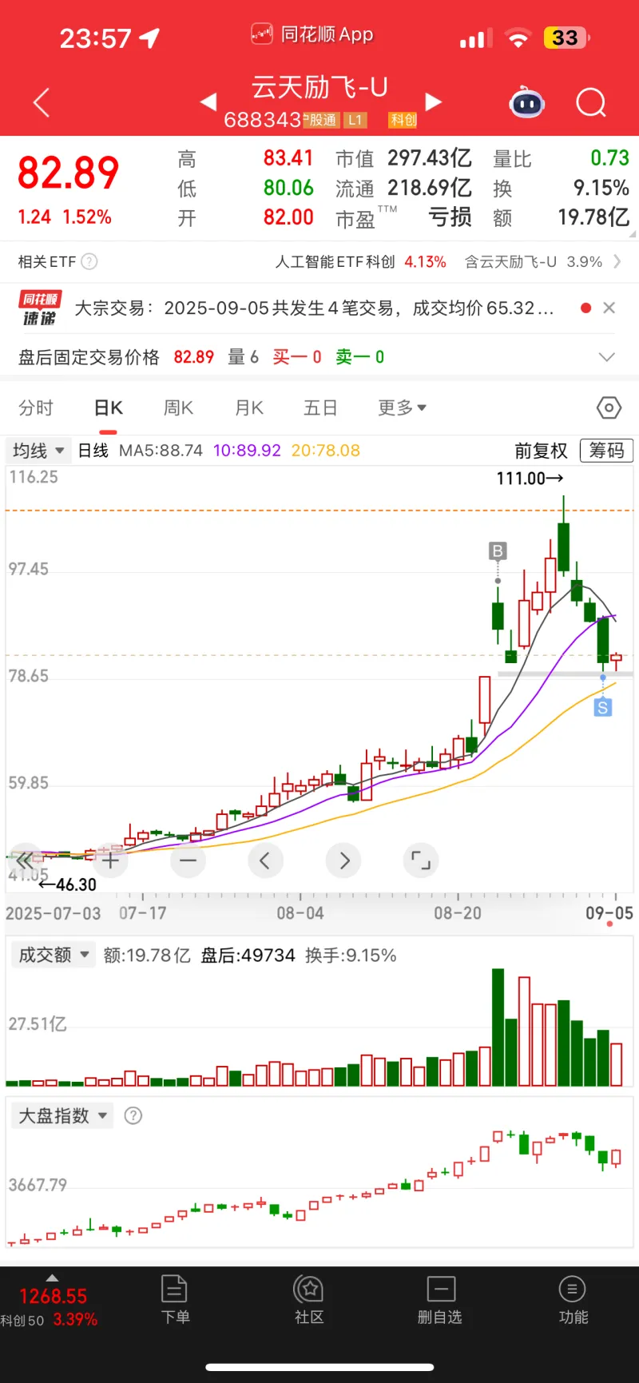The width and height of the screenshot is (639, 1383).
Task: Open 人工智能ETF科创 link
Action: [x=361, y=262]
